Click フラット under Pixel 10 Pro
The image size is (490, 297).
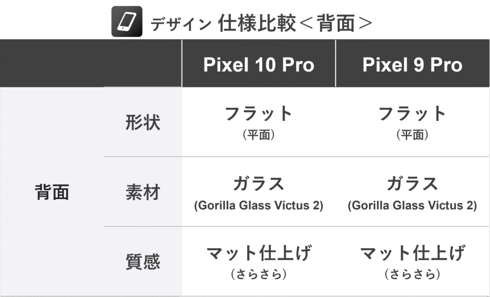[x=258, y=114]
